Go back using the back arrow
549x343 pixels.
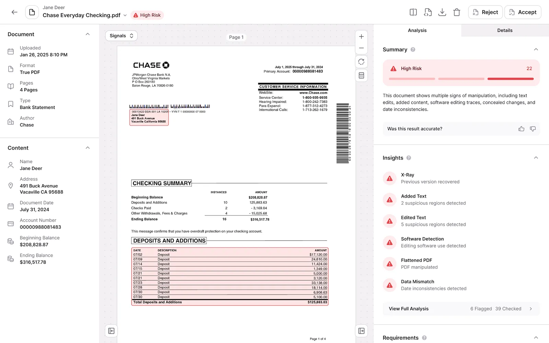[x=14, y=12]
